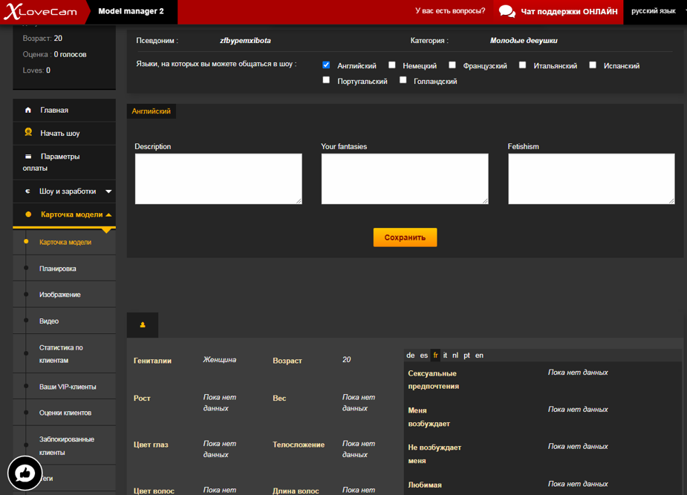Expand the Шоу и заработки menu arrow
The image size is (687, 495).
tap(108, 191)
